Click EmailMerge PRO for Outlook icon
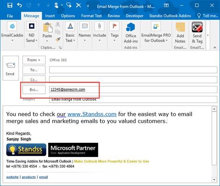This screenshot has height=186, width=220. pos(156,26)
